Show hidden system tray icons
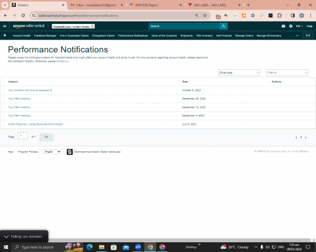The height and width of the screenshot is (252, 316). pyautogui.click(x=256, y=247)
